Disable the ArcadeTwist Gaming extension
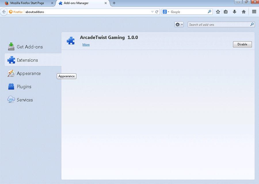The height and width of the screenshot is (184, 259). [x=242, y=44]
